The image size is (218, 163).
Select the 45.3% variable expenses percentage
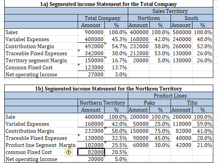(116, 39)
